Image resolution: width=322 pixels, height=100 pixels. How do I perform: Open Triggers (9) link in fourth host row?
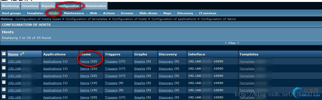(x=111, y=83)
